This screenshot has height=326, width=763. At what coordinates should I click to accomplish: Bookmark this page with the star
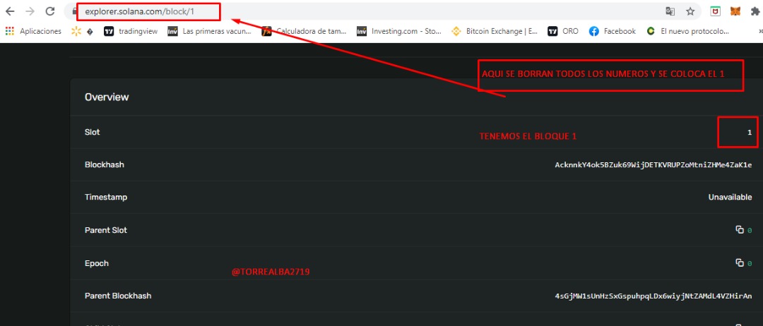coord(690,11)
